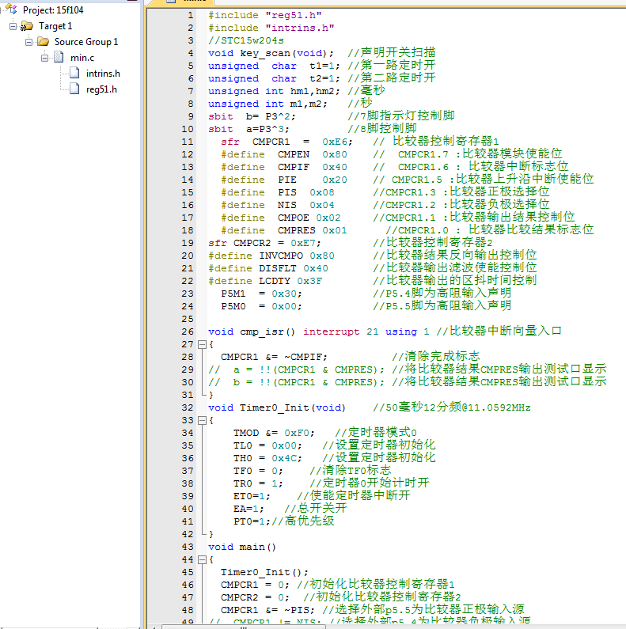Click the void cmp_isr() interrupt 21 line
626x629 pixels.
tap(319, 332)
